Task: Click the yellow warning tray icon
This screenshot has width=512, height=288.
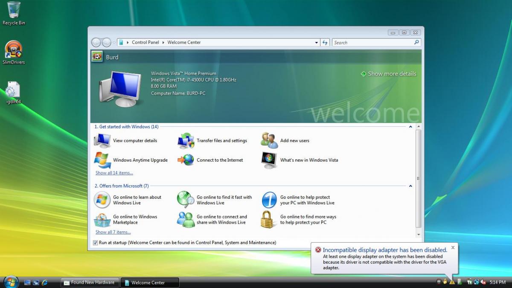Action: [452, 282]
